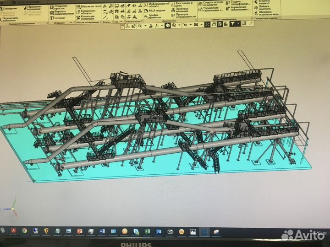Toggle shaded cube display mode
Screen dimensions: 330x247
tap(168, 26)
